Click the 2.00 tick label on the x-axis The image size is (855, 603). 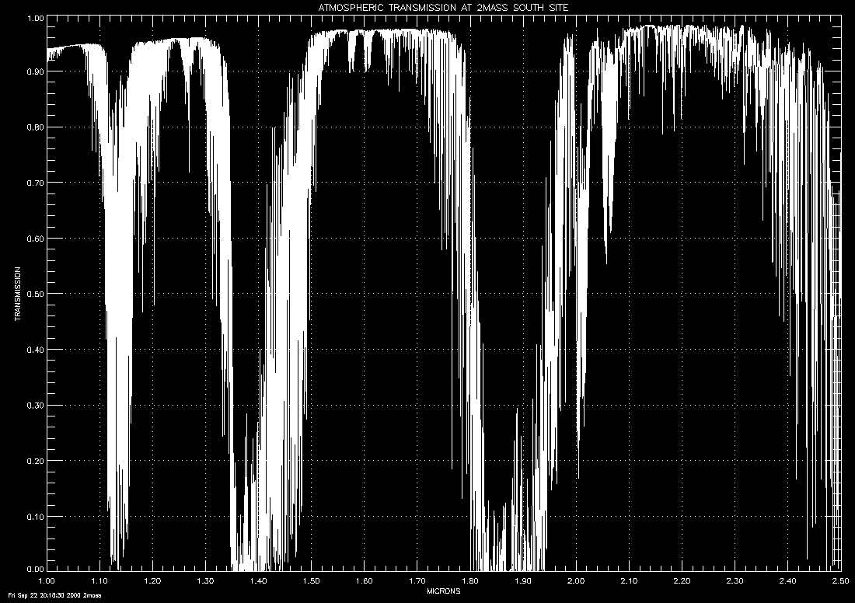576,580
